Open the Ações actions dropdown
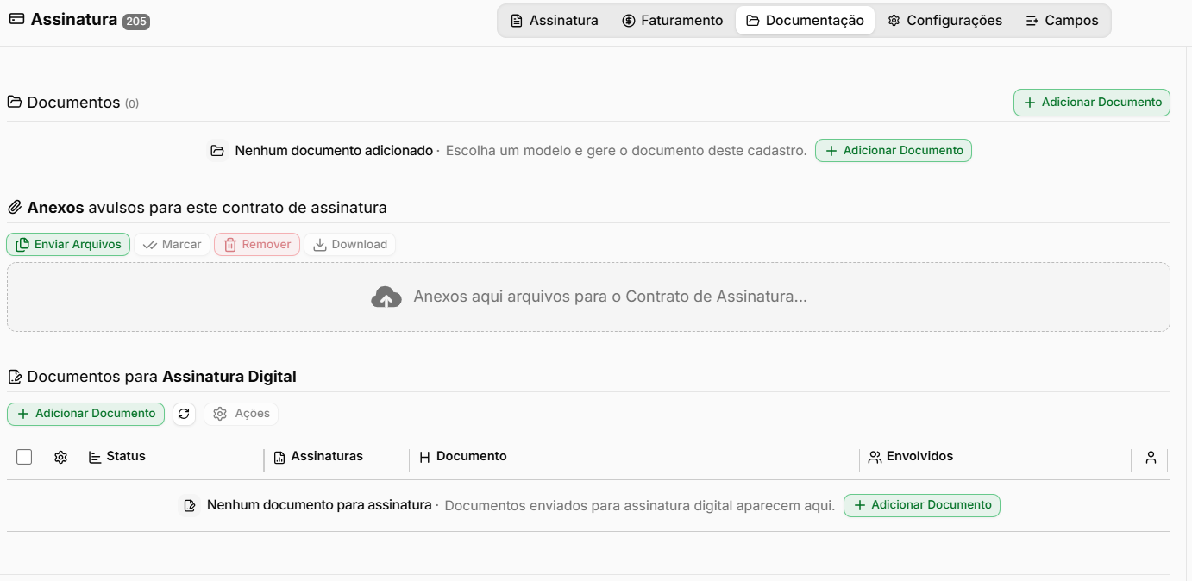 pos(242,414)
